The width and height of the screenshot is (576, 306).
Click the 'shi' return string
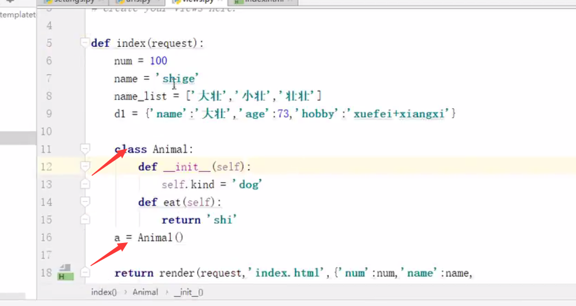222,220
